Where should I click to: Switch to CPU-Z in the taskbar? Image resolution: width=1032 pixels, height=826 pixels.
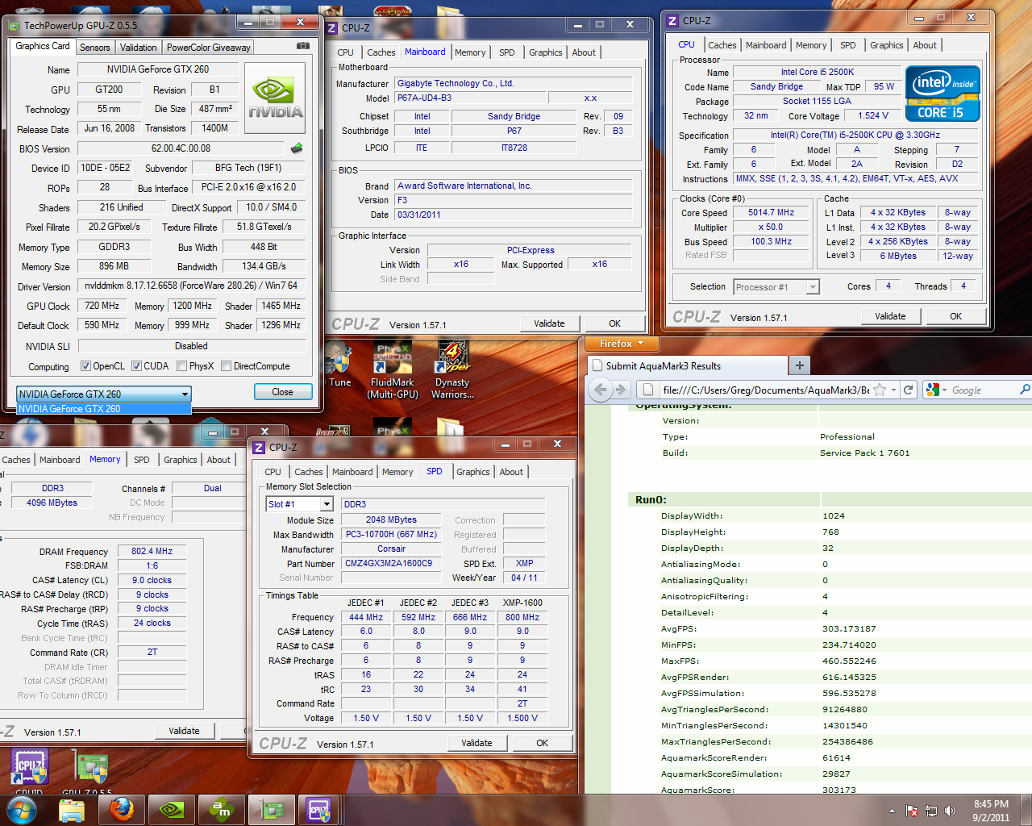[x=320, y=810]
